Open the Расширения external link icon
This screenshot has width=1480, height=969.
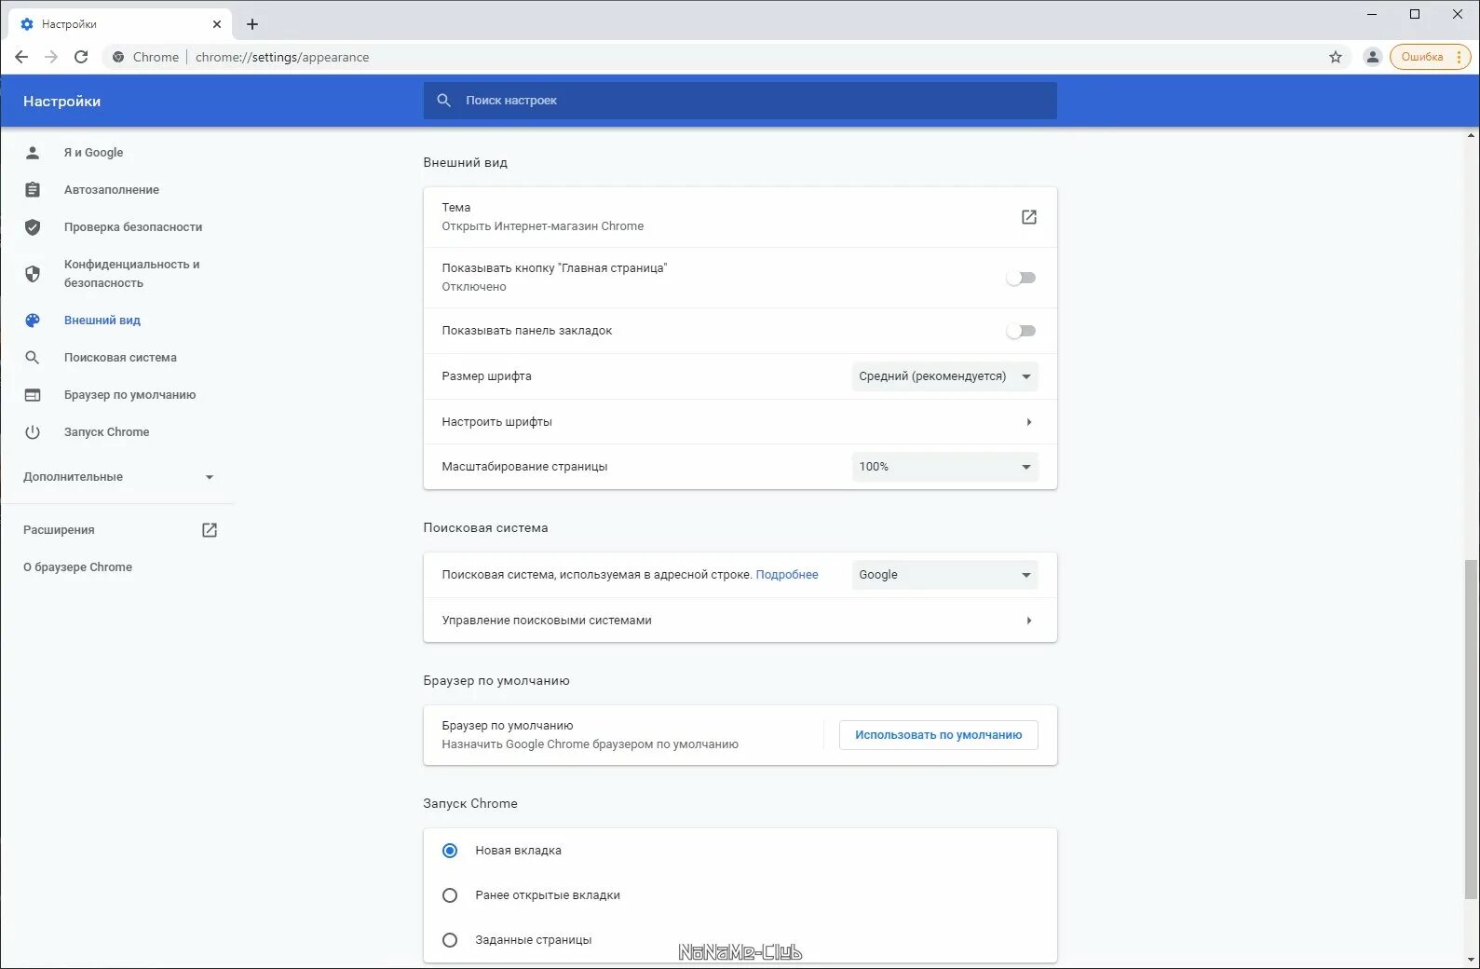click(x=210, y=530)
